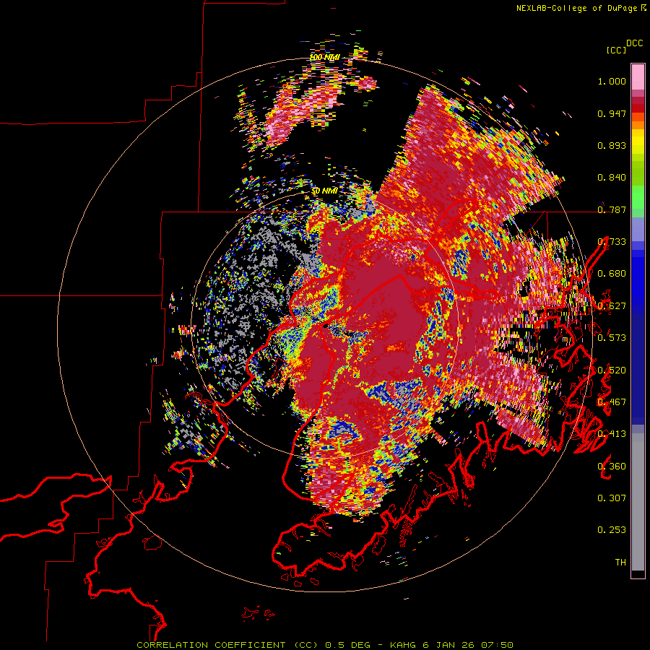Image resolution: width=650 pixels, height=650 pixels.
Task: Click the 0.307 legend value
Action: tap(612, 498)
